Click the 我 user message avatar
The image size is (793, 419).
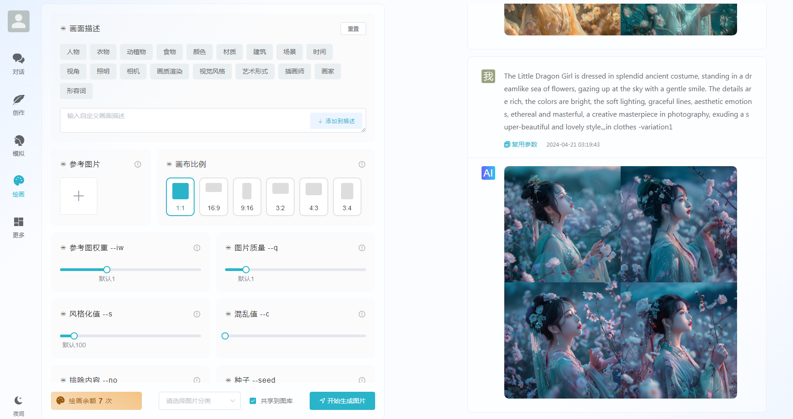(488, 76)
